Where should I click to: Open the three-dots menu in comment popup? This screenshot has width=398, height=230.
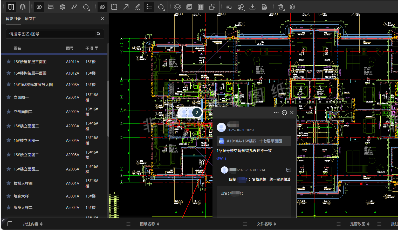276,113
